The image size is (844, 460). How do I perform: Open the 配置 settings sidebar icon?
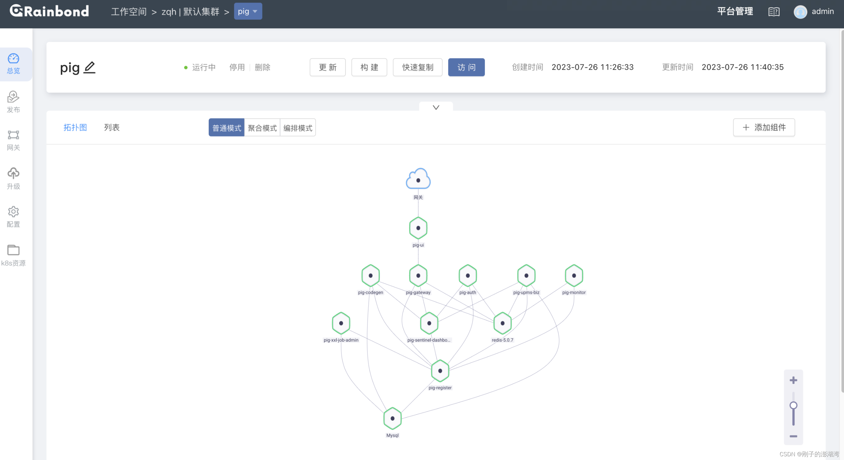coord(13,216)
